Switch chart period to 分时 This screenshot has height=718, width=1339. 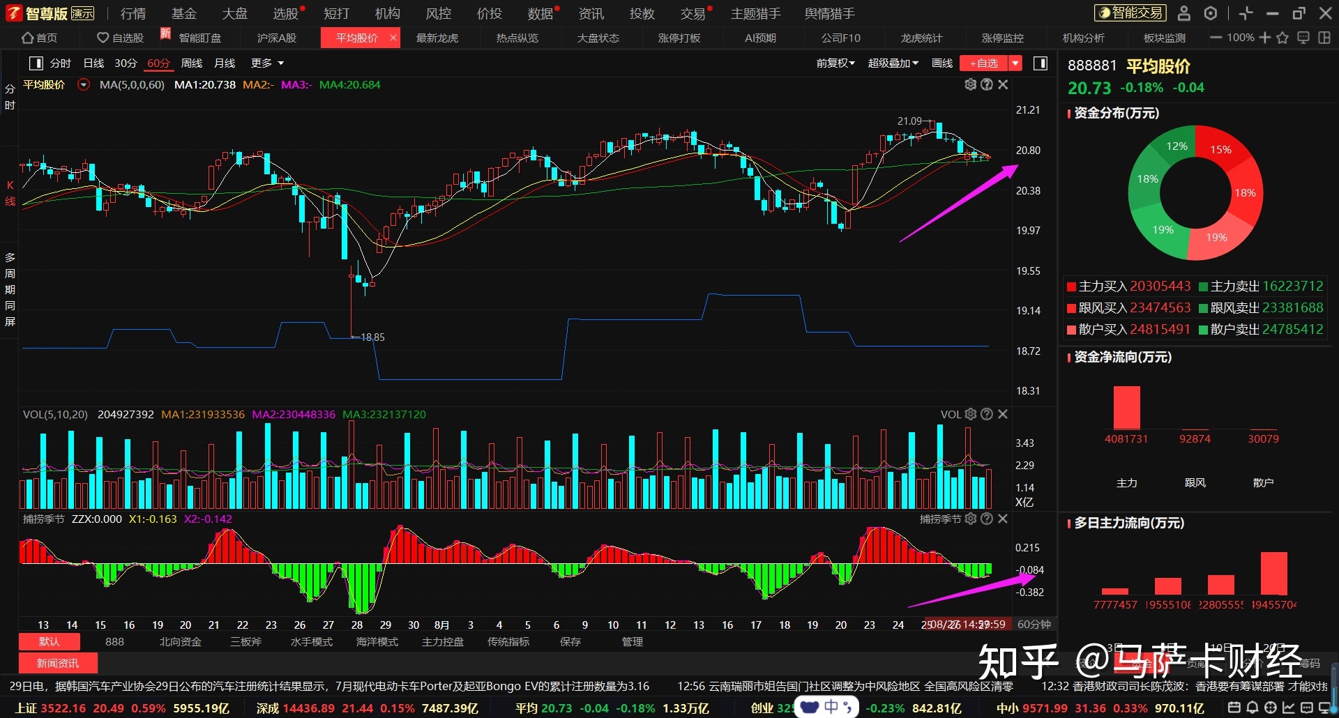61,63
